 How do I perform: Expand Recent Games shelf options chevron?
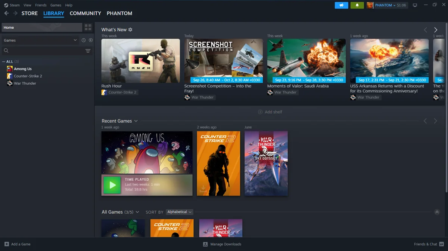[x=136, y=121]
